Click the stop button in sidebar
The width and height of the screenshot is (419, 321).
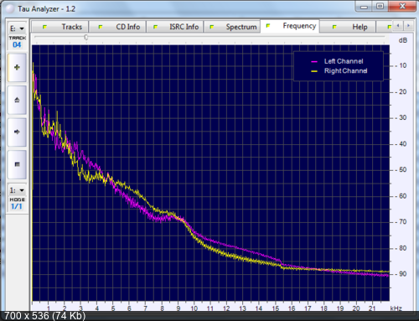point(17,164)
